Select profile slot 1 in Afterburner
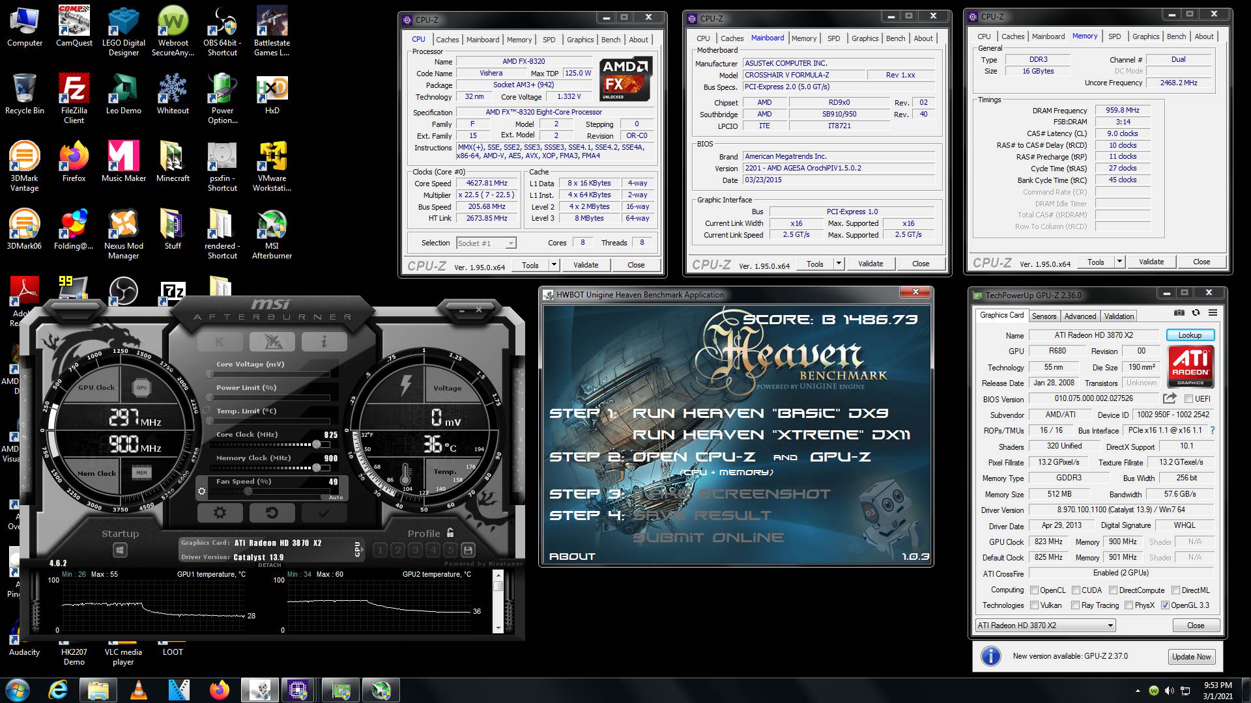Screen dimensions: 1251x703 click(381, 550)
